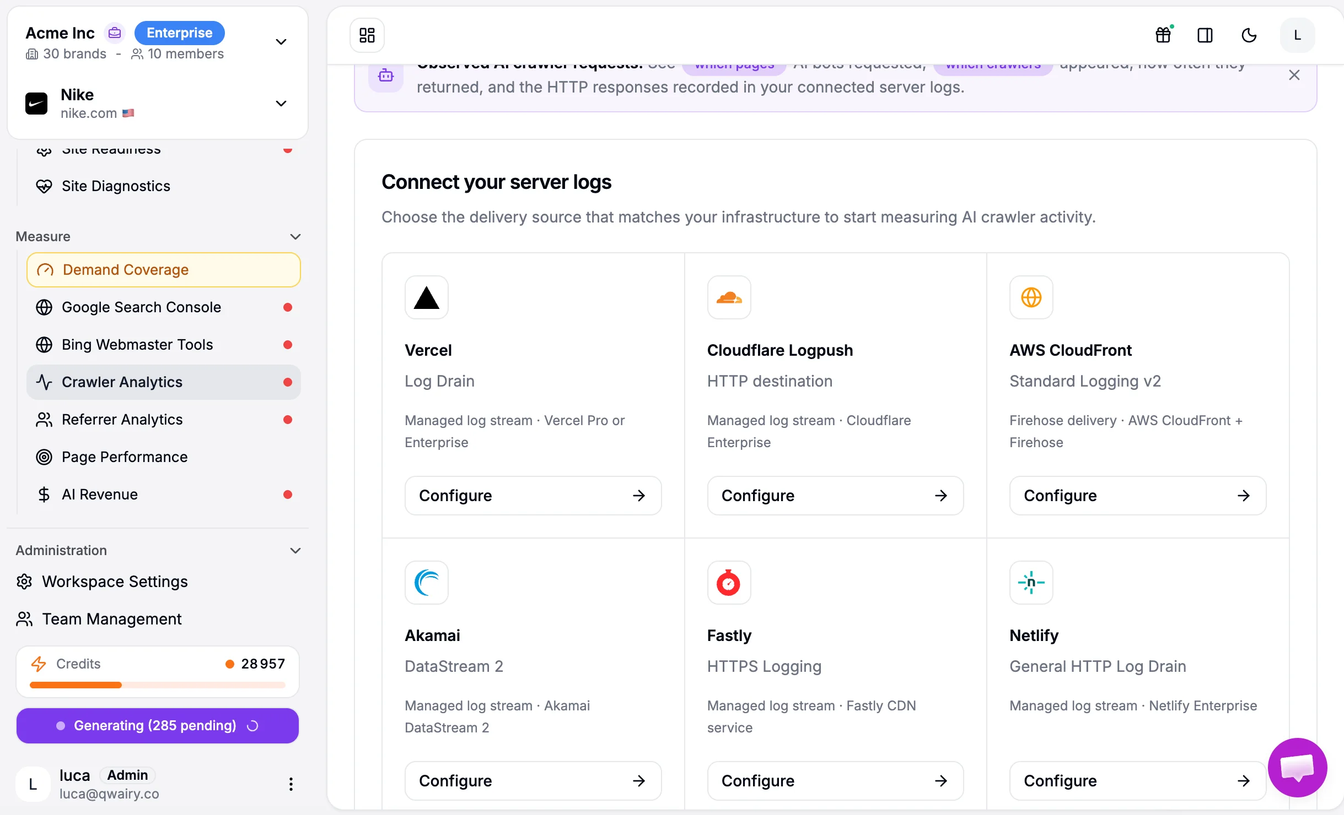
Task: Click the Credits lightning bolt icon
Action: (39, 664)
